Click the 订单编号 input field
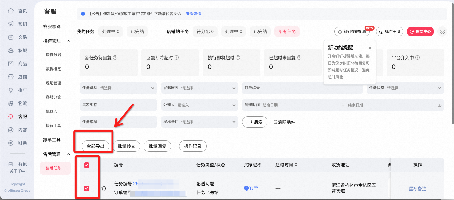The height and width of the screenshot is (200, 454). point(303,88)
